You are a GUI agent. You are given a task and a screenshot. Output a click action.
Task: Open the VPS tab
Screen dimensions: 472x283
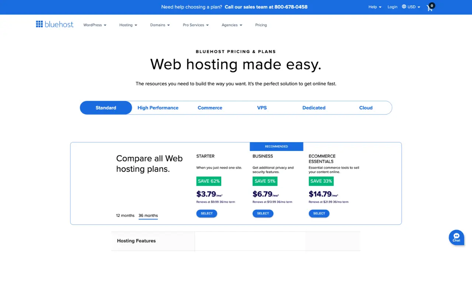pyautogui.click(x=262, y=108)
